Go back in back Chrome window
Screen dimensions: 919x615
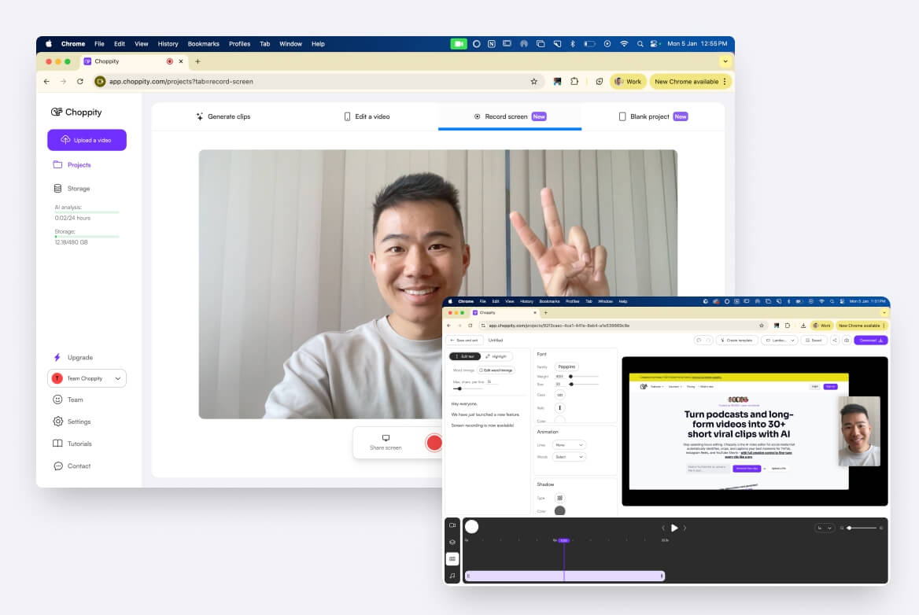point(46,82)
